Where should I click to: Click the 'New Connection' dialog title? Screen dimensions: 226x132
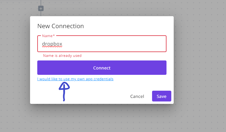tap(60, 26)
